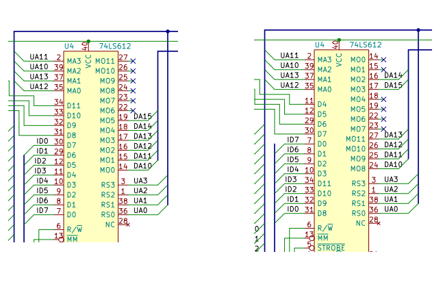Click the no-connect X on pin 25
This screenshot has height=293, width=443.
point(133,81)
